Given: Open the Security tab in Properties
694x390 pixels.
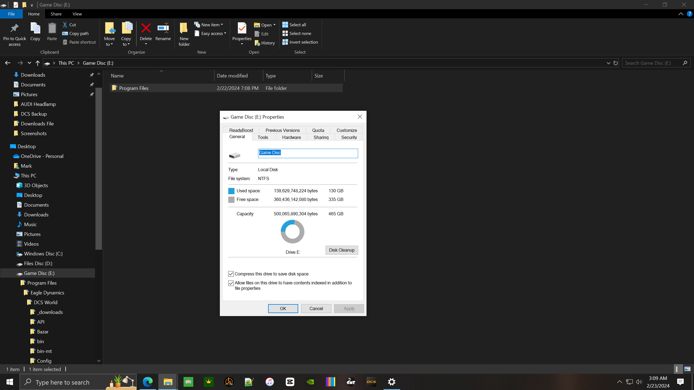Looking at the screenshot, I should click(349, 137).
